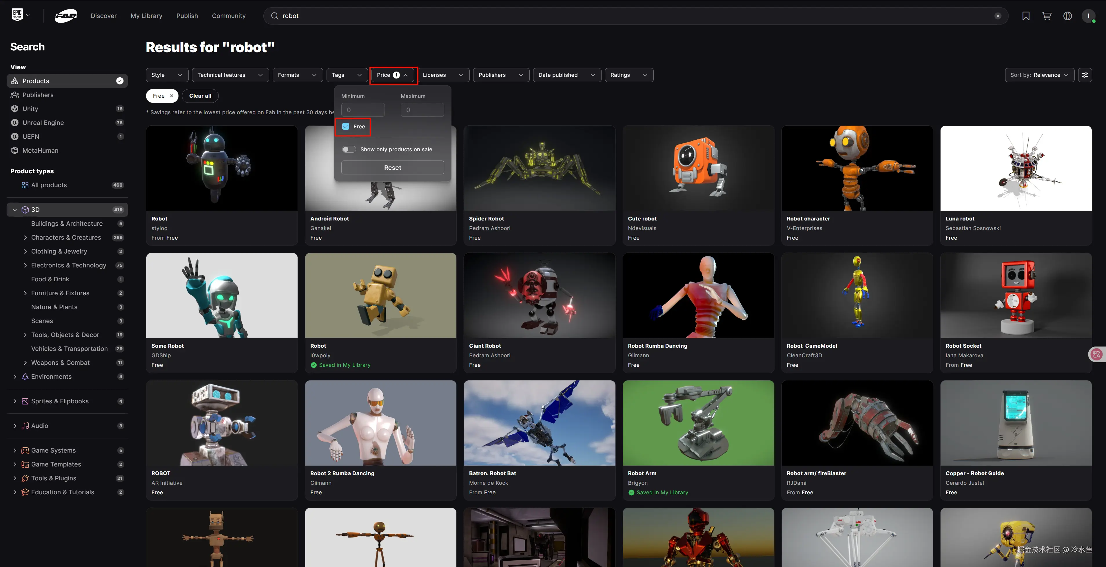Remove the Free filter chip
This screenshot has height=567, width=1106.
click(171, 96)
